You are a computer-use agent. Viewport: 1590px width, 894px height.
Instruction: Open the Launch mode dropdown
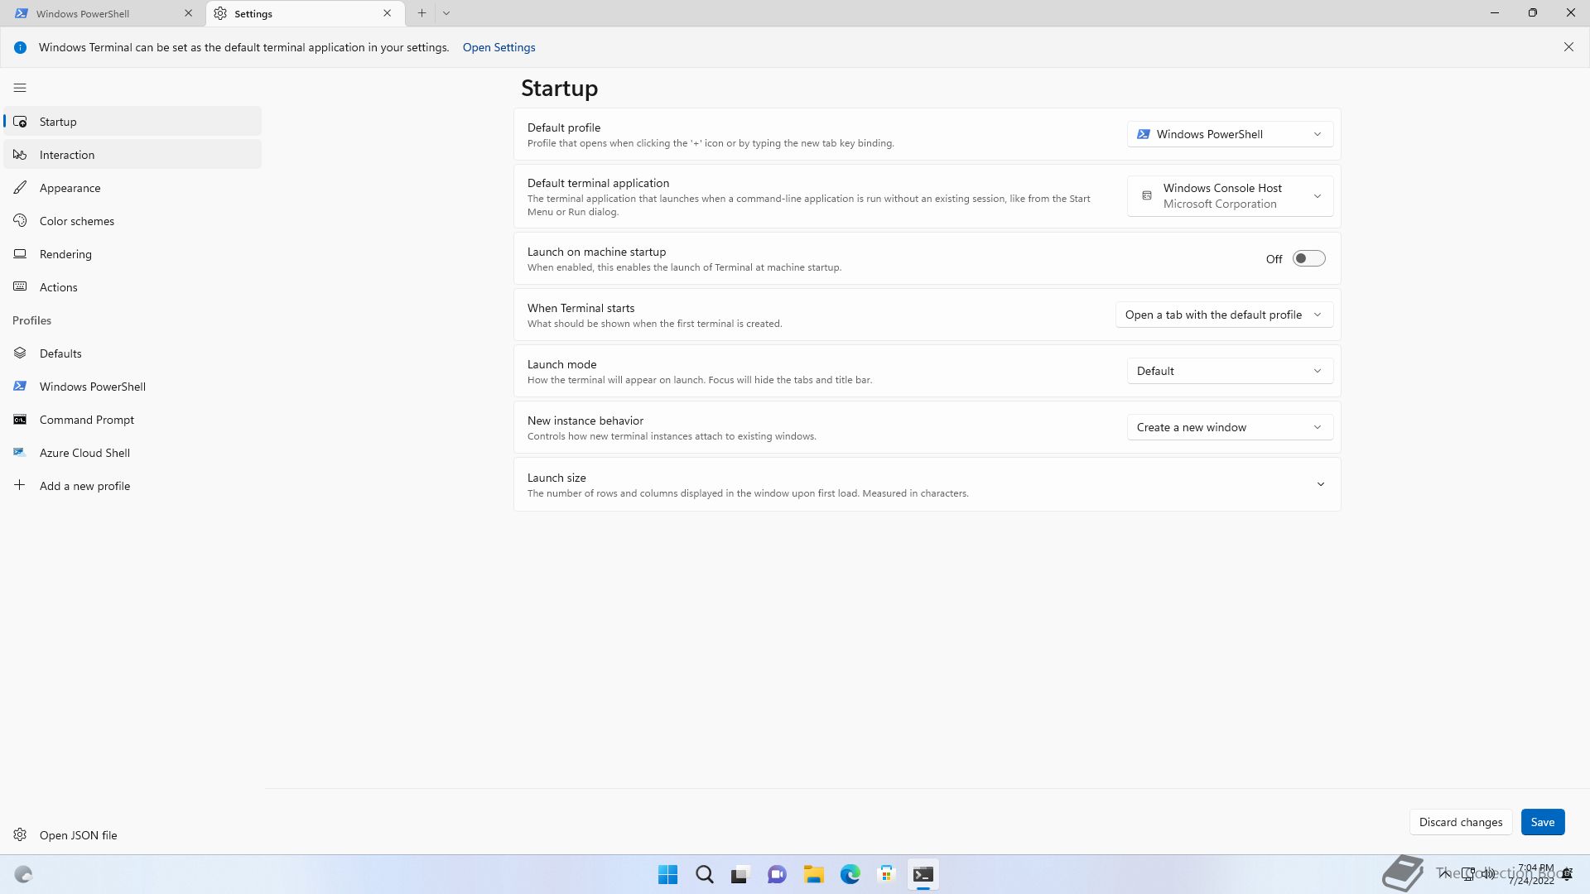pyautogui.click(x=1230, y=371)
